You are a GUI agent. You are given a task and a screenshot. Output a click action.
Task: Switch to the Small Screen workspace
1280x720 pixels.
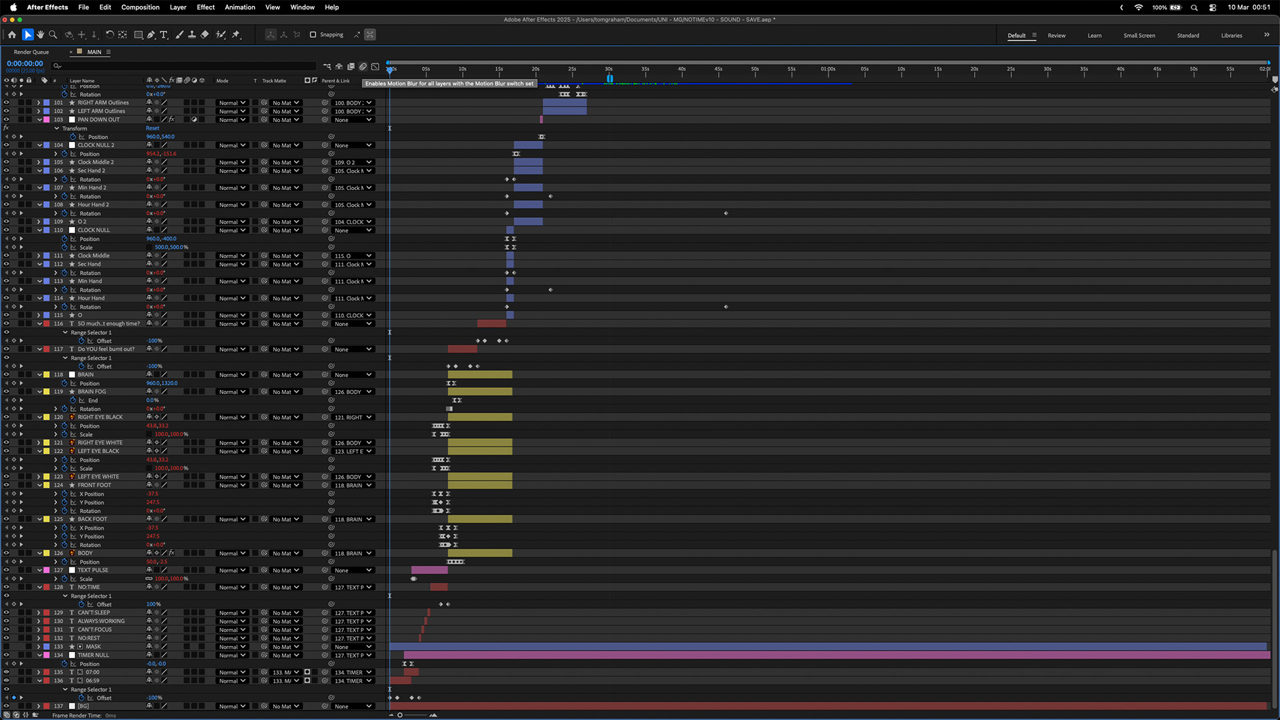1139,35
